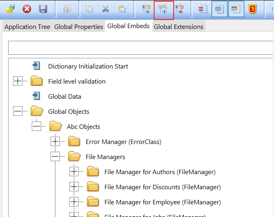The height and width of the screenshot is (217, 274).
Task: Switch to the Application Tree tab
Action: [27, 27]
